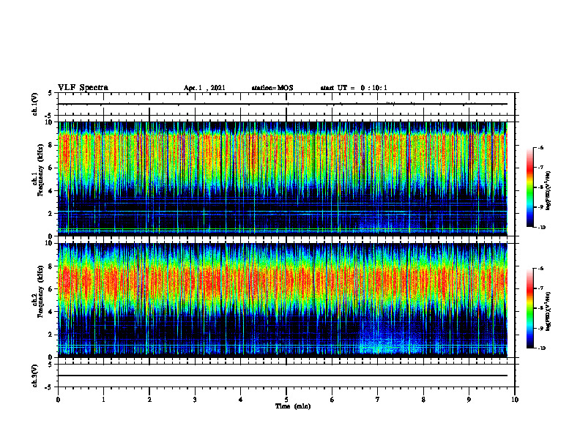Click the "10" frequency tick of ch.2 spectrogram
The height and width of the screenshot is (448, 580).
click(50, 243)
